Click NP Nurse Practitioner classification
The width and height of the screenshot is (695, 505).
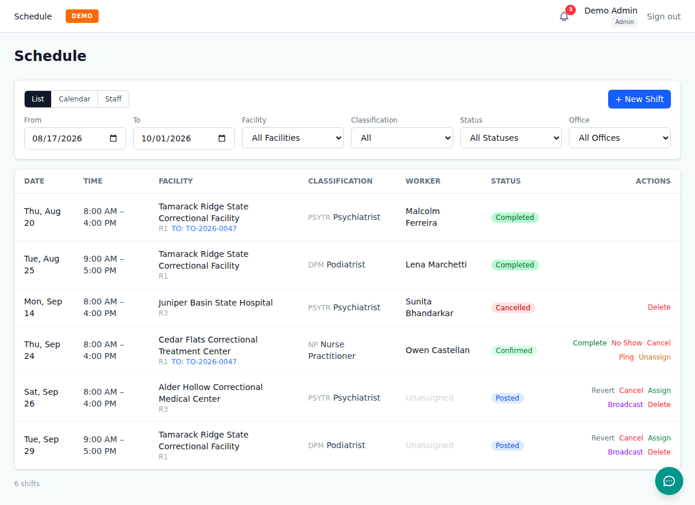[x=332, y=350]
